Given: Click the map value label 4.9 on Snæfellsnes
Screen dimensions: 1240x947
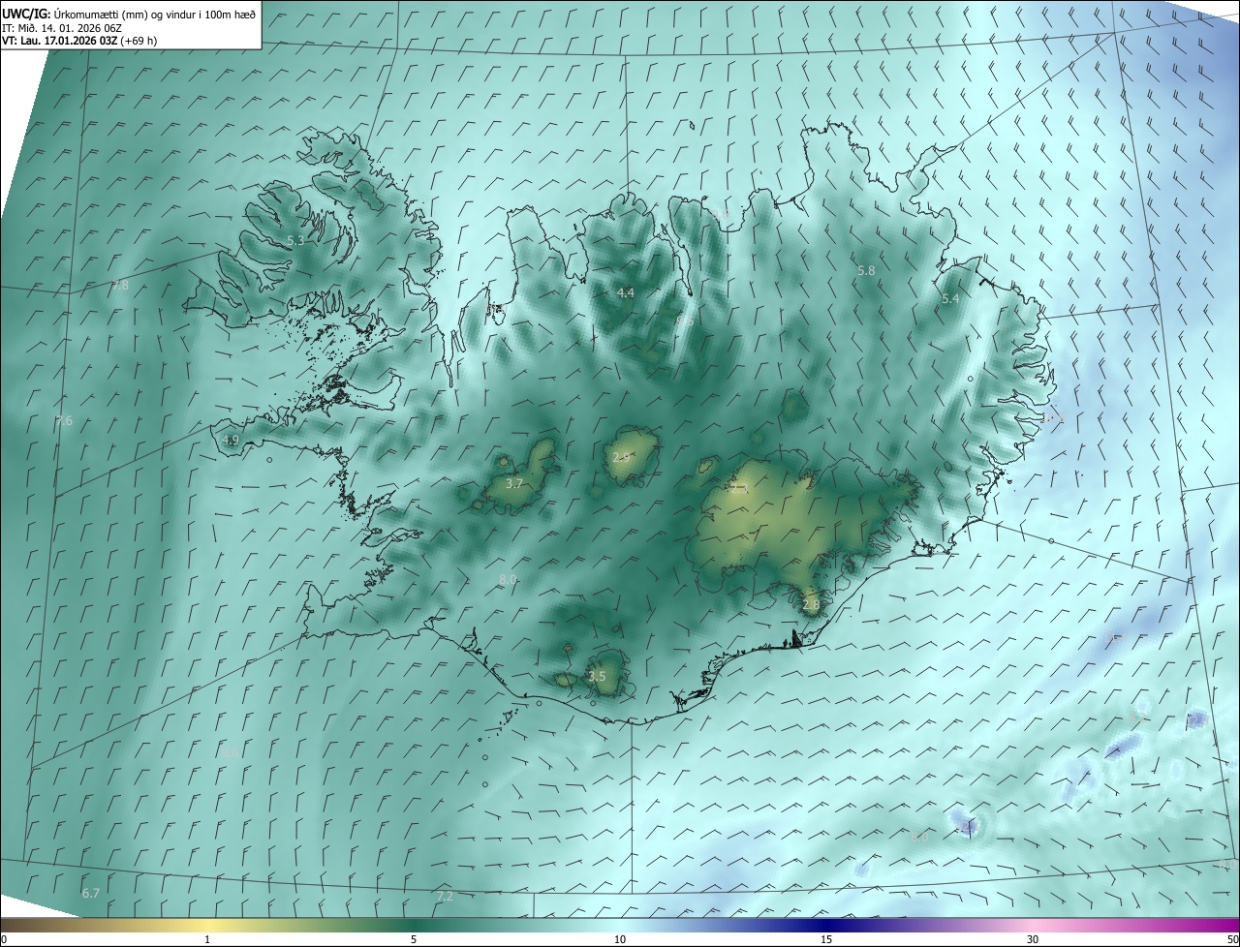Looking at the screenshot, I should tap(231, 440).
